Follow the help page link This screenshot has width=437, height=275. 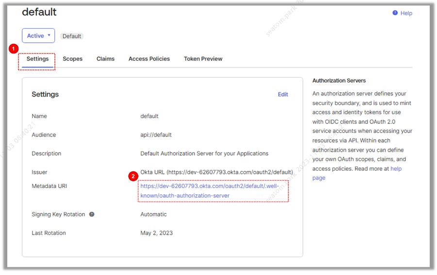357,173
